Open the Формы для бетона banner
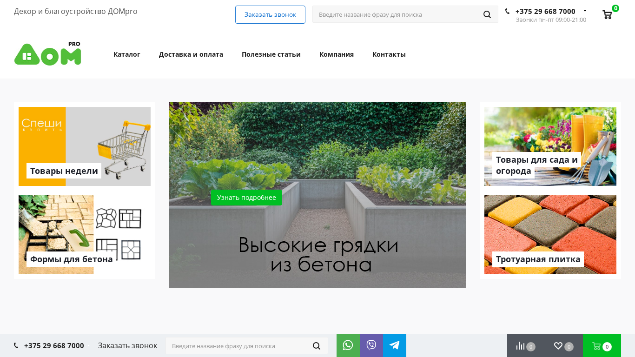Screen dimensions: 635x357 (x=85, y=235)
